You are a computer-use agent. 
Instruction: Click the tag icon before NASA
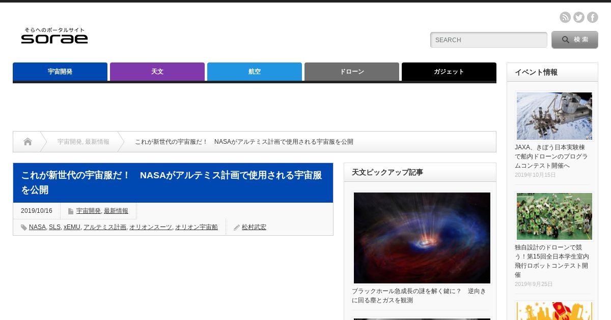pyautogui.click(x=24, y=228)
